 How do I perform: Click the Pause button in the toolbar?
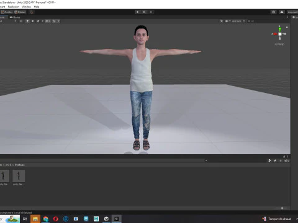pos(144,12)
